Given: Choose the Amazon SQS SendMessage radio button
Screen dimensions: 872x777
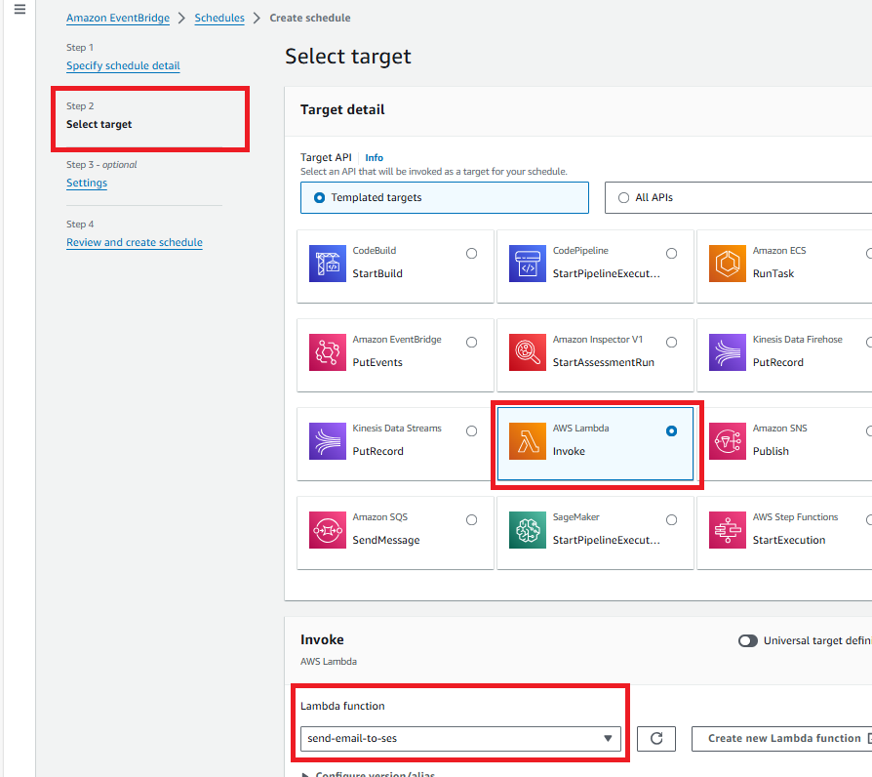Looking at the screenshot, I should click(471, 520).
